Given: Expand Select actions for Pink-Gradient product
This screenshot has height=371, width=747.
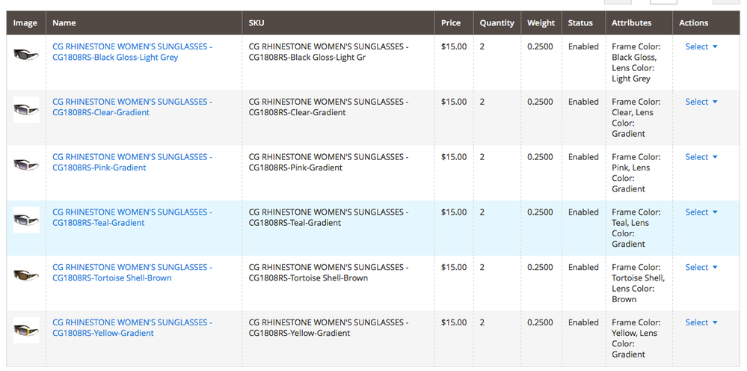Looking at the screenshot, I should [701, 157].
